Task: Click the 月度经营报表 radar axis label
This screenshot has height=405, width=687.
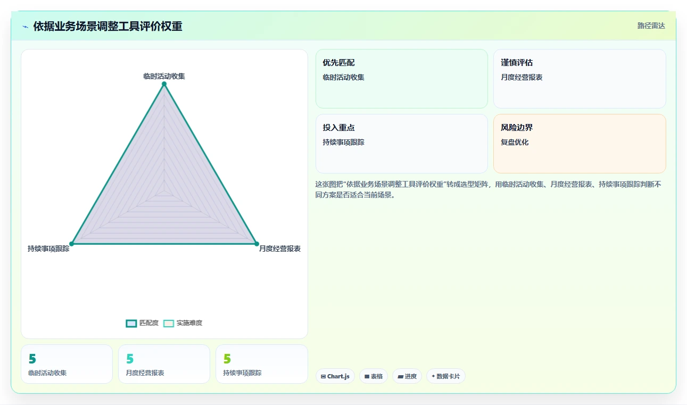Action: (x=280, y=249)
